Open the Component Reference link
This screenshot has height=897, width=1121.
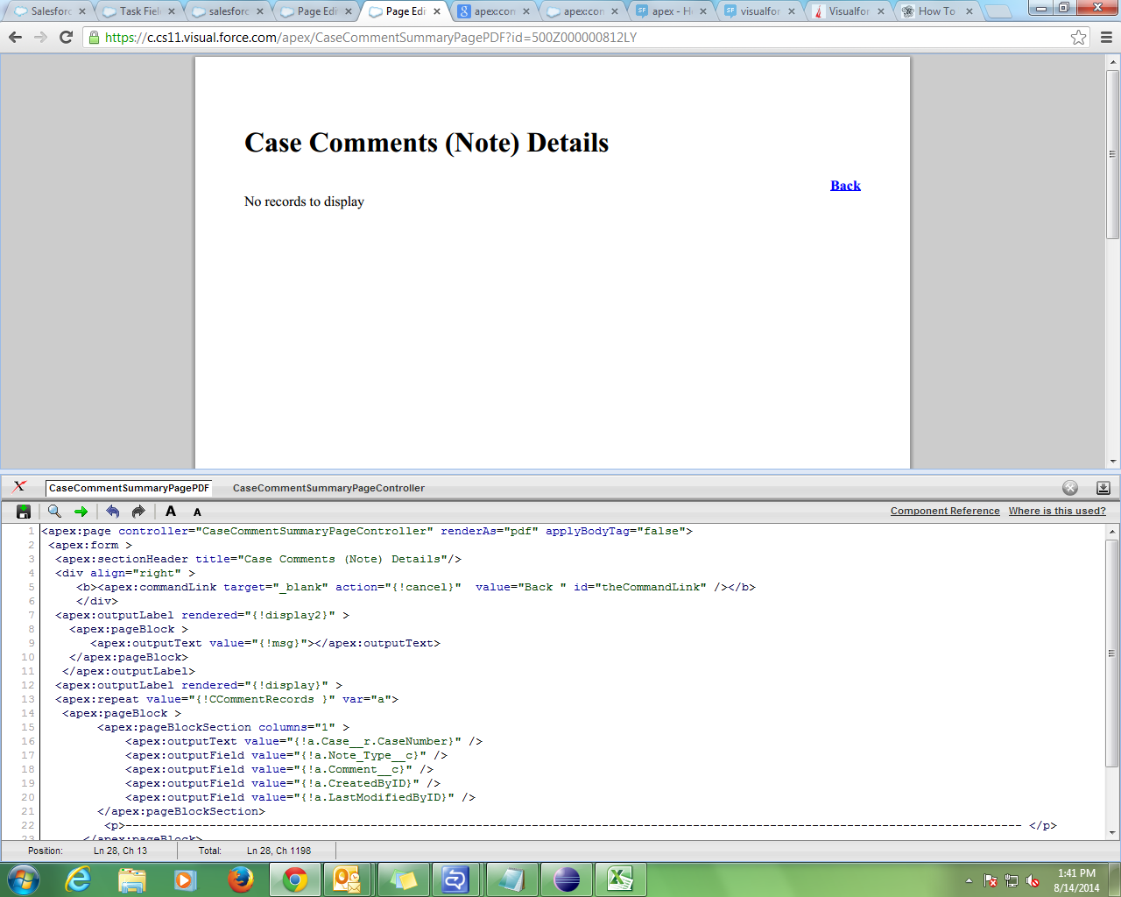coord(945,511)
